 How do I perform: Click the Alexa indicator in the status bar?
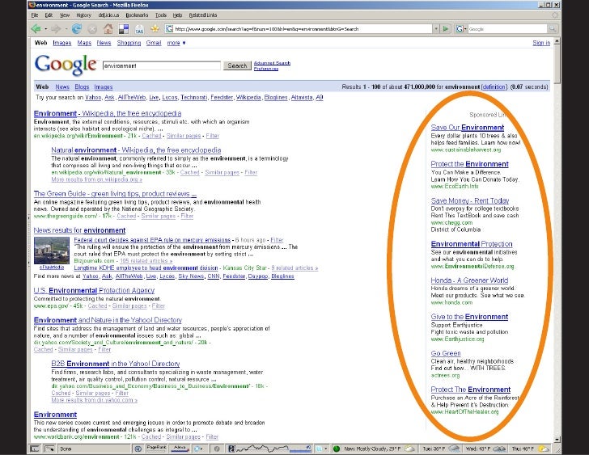(x=180, y=449)
